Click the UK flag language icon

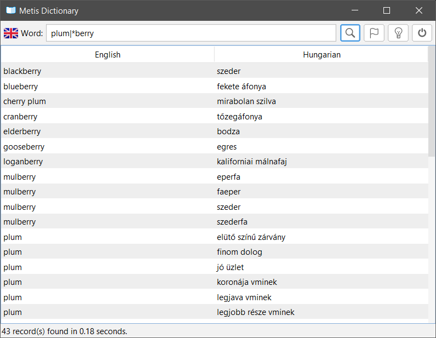pos(11,33)
